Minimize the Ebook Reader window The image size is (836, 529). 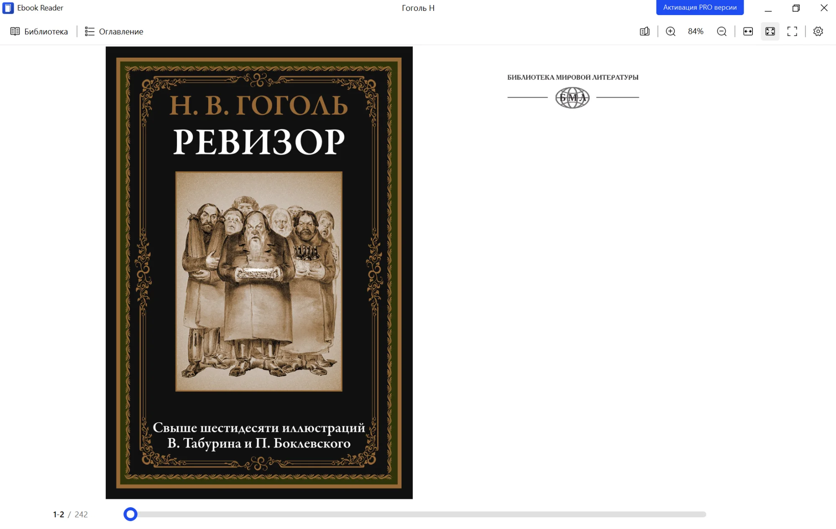pos(768,8)
